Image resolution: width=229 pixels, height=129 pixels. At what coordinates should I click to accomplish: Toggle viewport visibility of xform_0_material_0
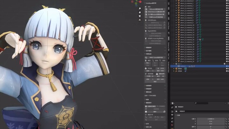tap(227, 1)
